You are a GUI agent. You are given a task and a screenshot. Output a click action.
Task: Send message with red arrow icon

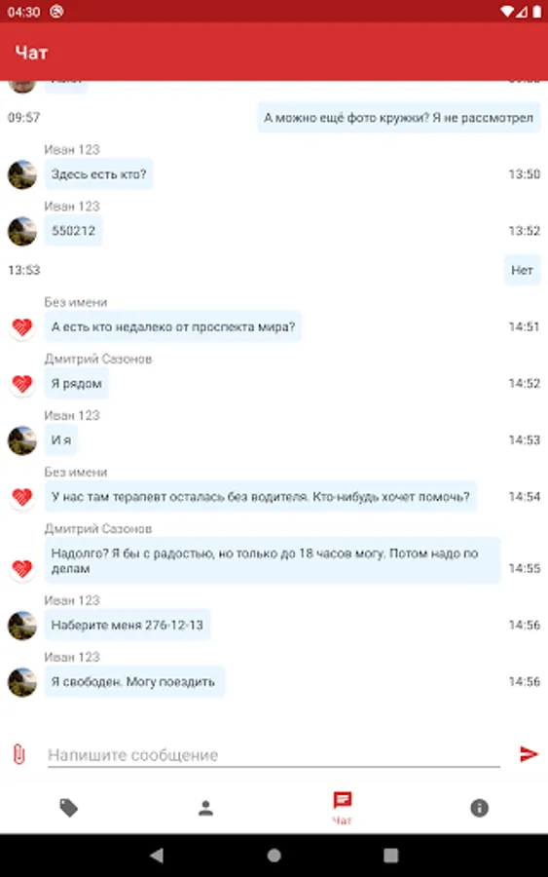pos(528,754)
